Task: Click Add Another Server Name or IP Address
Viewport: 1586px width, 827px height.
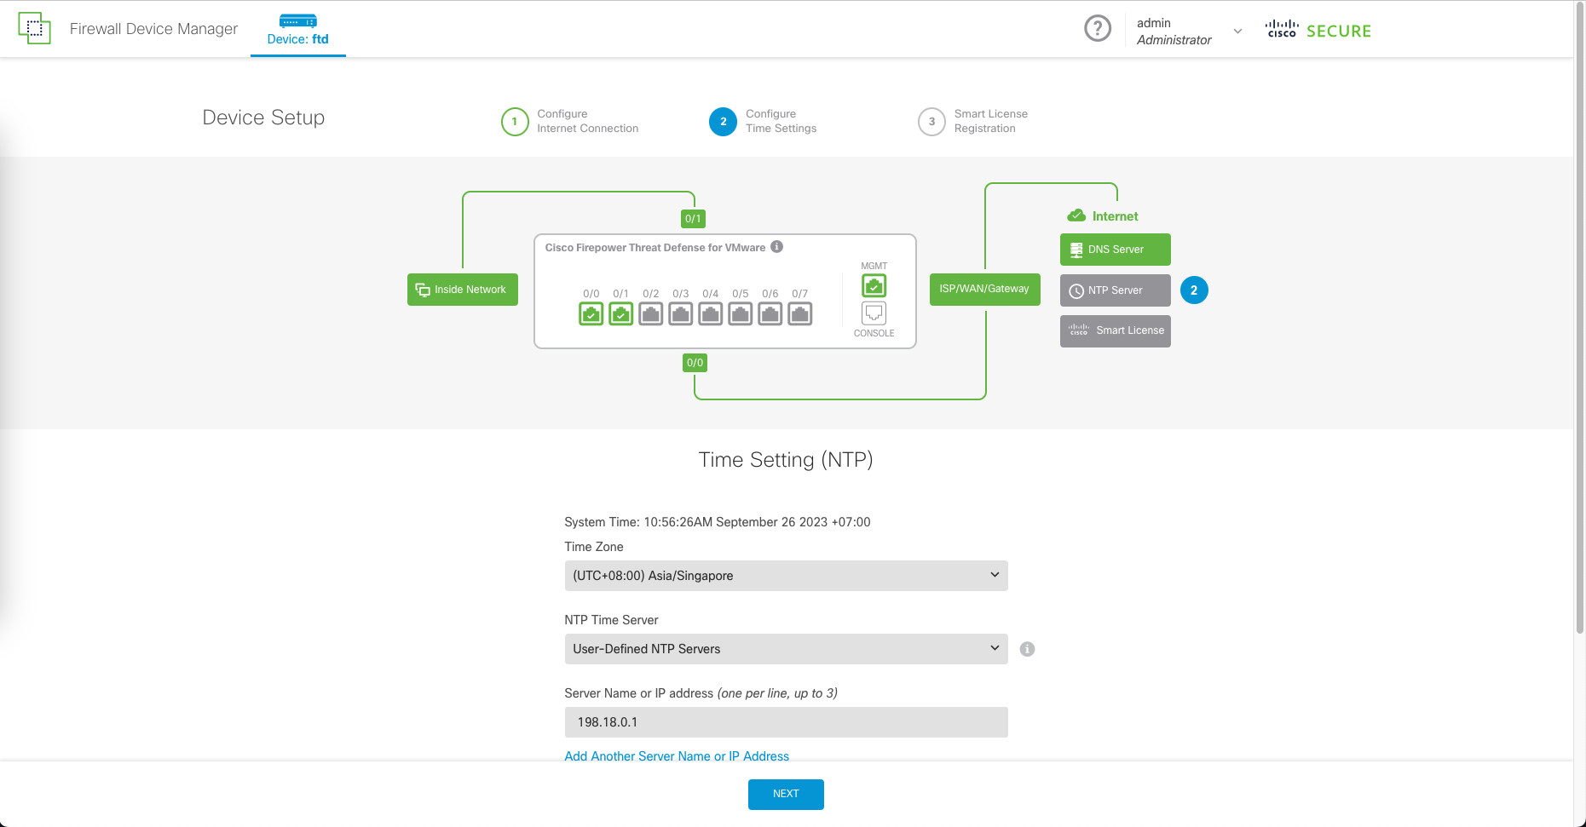Action: 676,756
